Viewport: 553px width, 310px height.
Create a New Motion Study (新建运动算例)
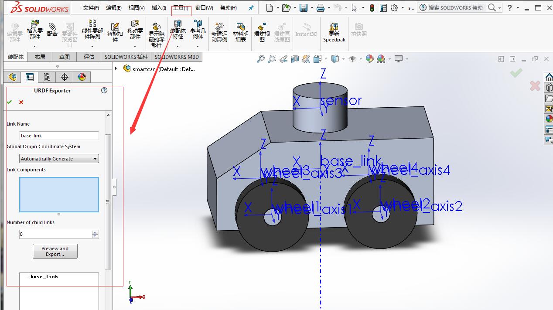(x=219, y=32)
